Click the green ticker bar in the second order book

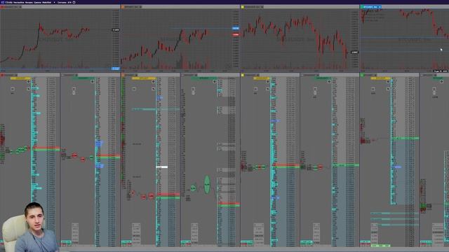tap(84, 78)
